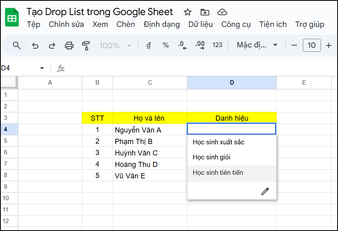Format selected cell as percentage
This screenshot has width=338, height=231.
tap(165, 45)
